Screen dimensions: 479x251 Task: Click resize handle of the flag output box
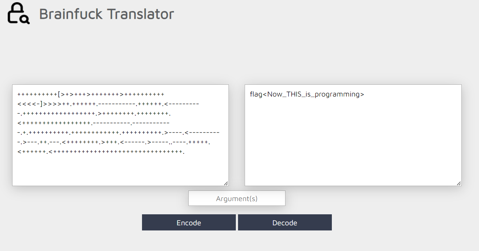(459, 183)
